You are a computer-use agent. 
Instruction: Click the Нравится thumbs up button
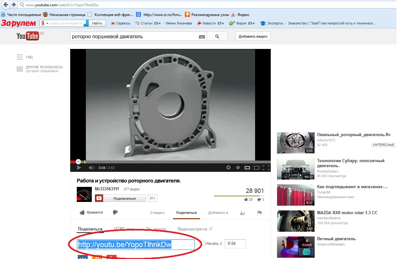tap(91, 213)
